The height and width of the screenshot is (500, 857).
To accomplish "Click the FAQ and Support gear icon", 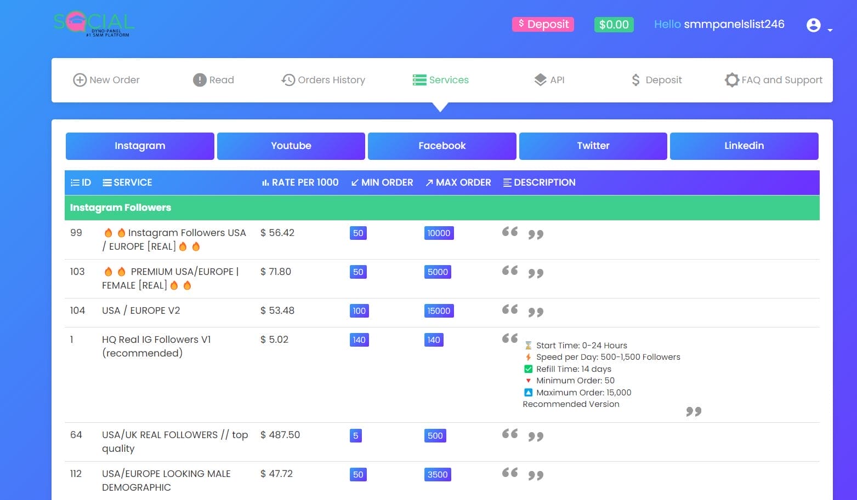I will click(x=731, y=80).
